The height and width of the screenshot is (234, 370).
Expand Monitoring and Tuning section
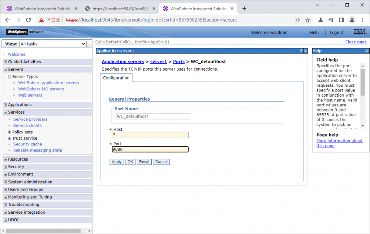click(x=5, y=197)
